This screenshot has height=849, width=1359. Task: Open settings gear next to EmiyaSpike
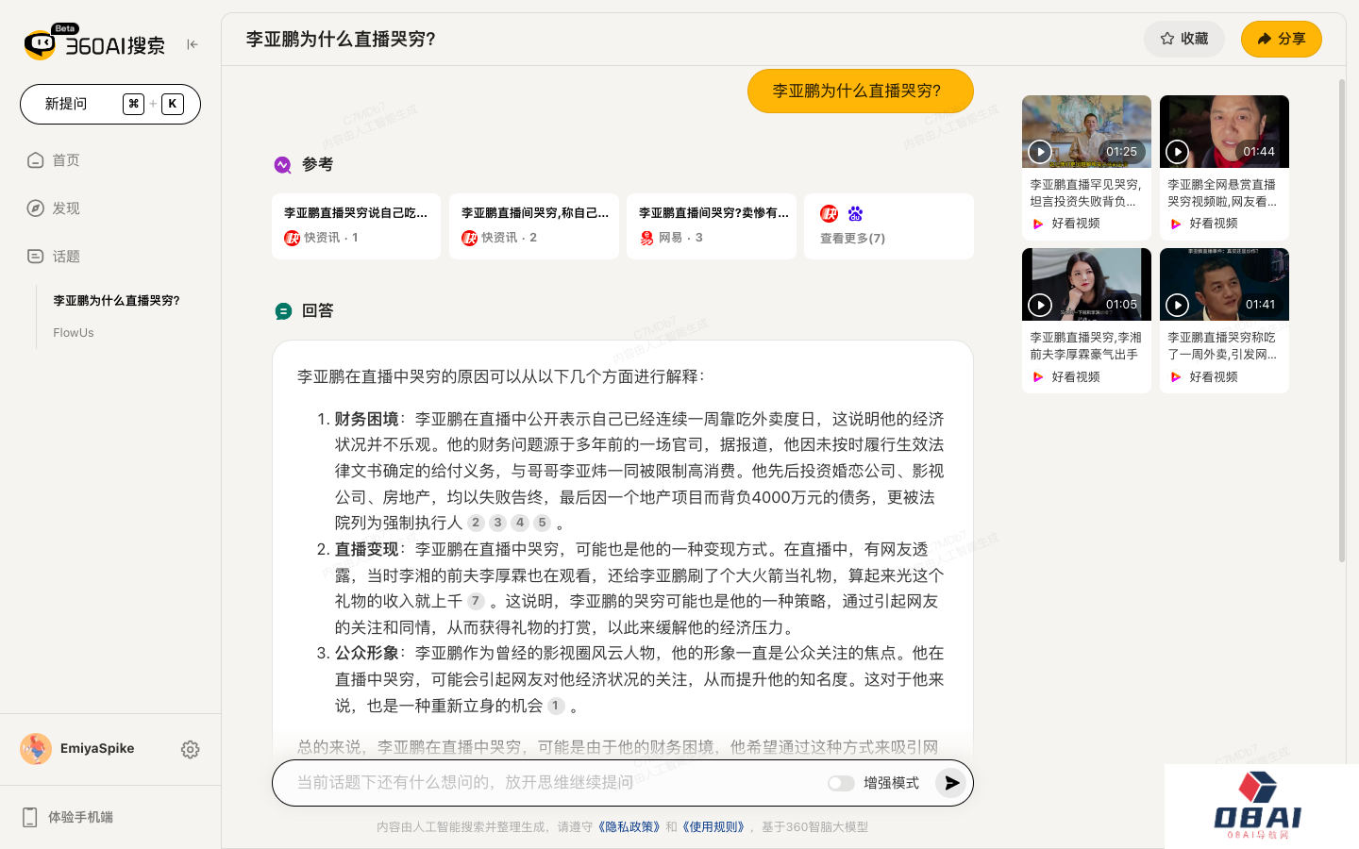190,749
